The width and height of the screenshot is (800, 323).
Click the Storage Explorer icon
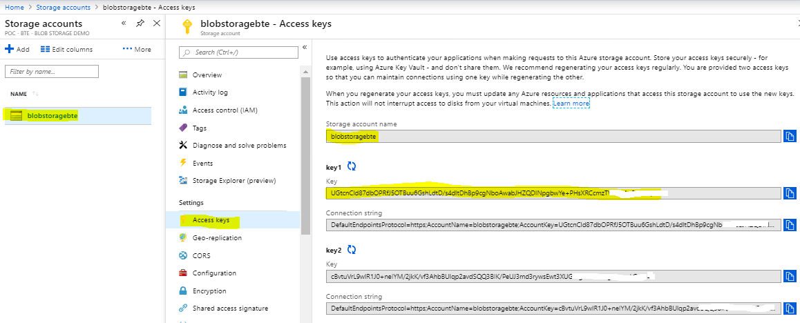[x=183, y=180]
